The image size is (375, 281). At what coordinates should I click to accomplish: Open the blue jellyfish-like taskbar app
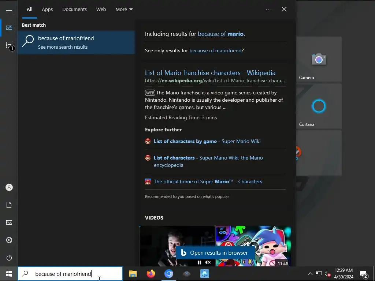pos(204,274)
